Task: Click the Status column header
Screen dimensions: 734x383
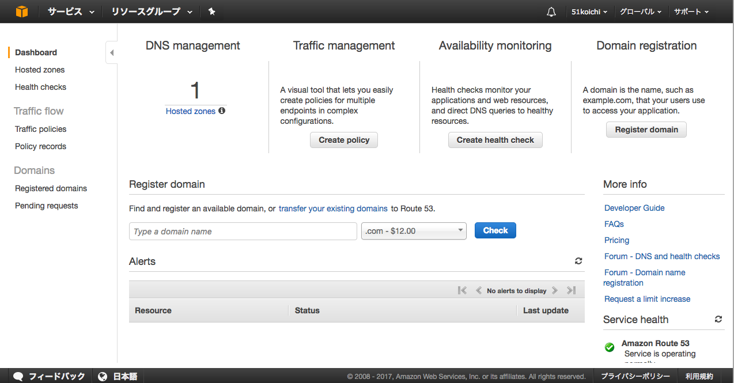Action: point(307,310)
